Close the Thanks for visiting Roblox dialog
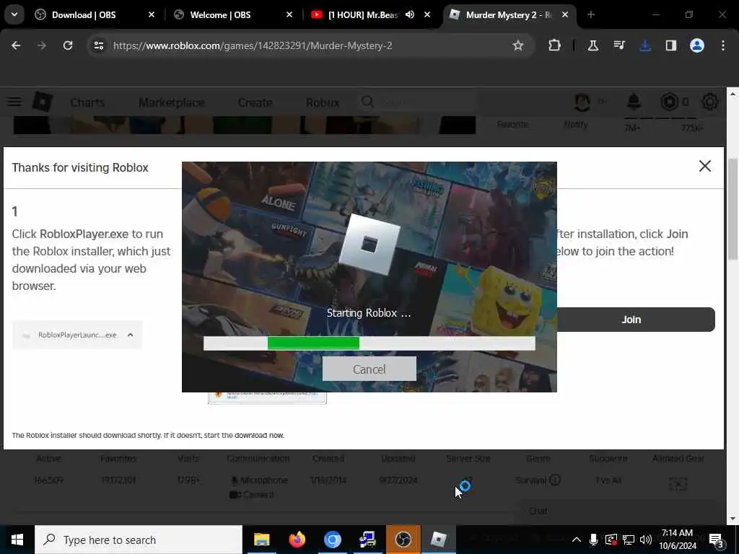 [x=705, y=166]
